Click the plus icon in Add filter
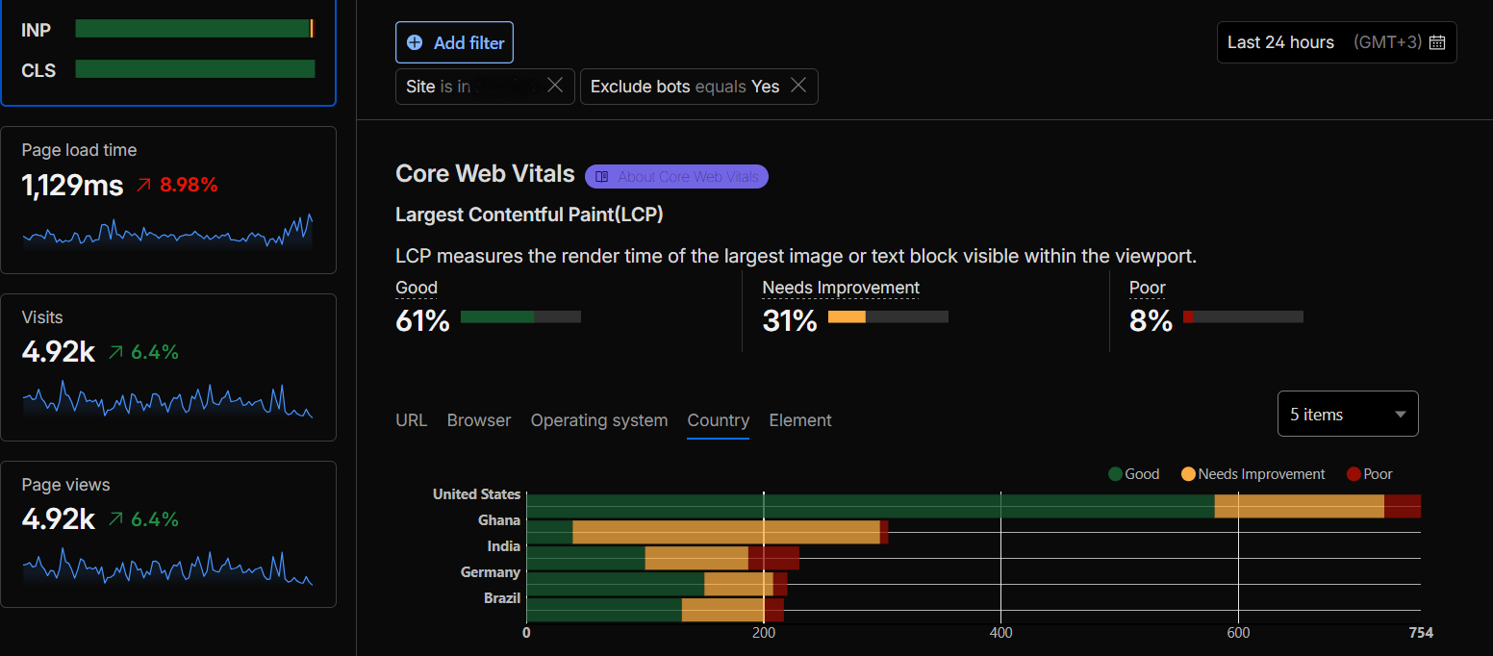 (x=415, y=42)
